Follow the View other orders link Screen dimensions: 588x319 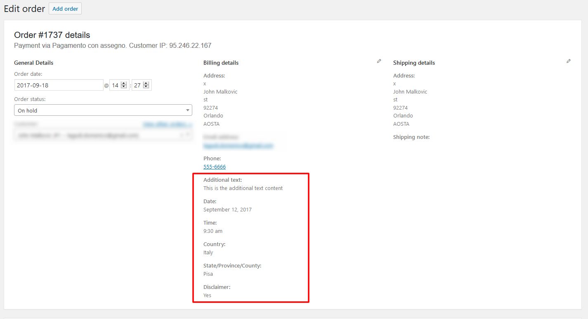[167, 124]
